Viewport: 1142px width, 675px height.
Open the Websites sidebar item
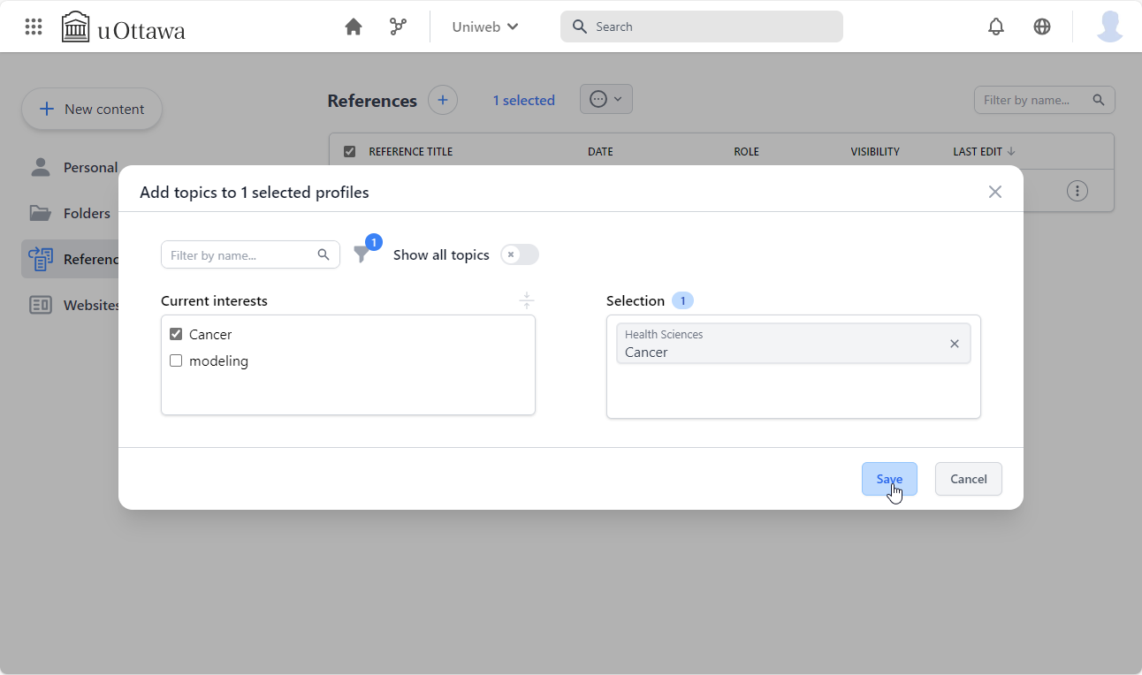pos(74,305)
